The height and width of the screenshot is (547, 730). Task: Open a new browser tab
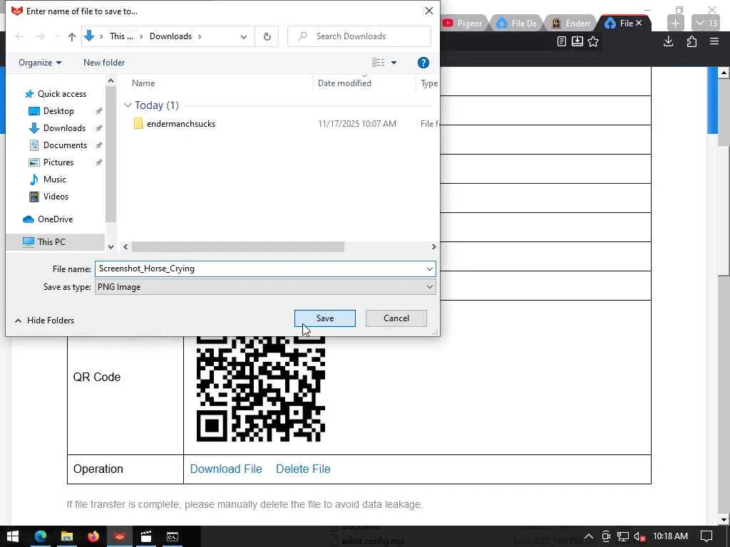tap(676, 23)
